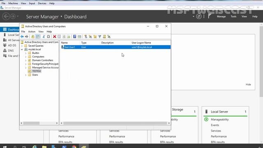The height and width of the screenshot is (148, 263).
Task: Open Properties via toolbar icon
Action: pos(59,37)
